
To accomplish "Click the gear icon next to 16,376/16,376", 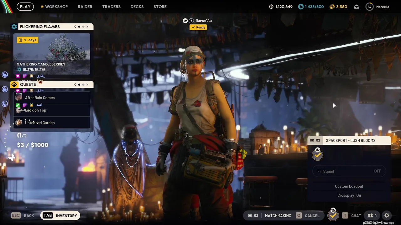I will coord(19,70).
